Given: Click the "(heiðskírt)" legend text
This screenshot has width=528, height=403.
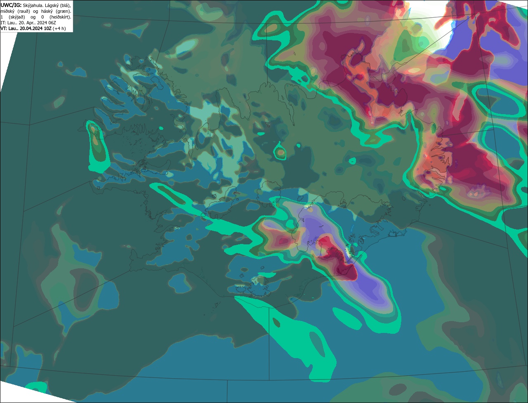Looking at the screenshot, I should click(x=60, y=17).
